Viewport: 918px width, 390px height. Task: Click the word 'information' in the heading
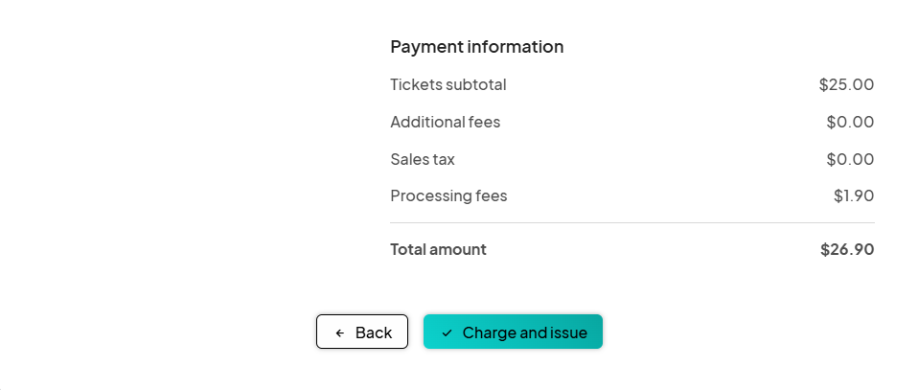[513, 46]
